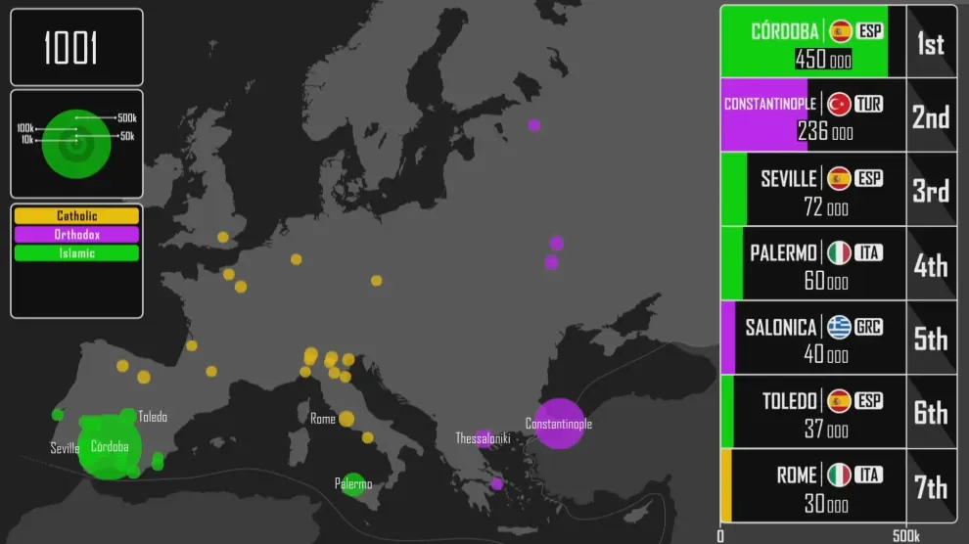Click the Turkey flag beside Constantinople
The width and height of the screenshot is (969, 544).
coord(839,104)
